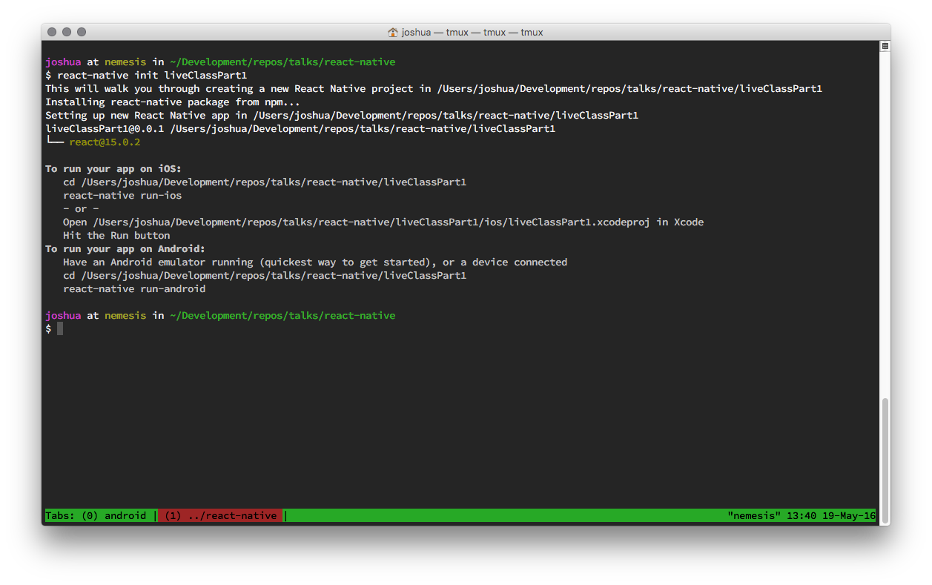Close the tmux terminal window
Screen dimensions: 932x585
click(52, 32)
